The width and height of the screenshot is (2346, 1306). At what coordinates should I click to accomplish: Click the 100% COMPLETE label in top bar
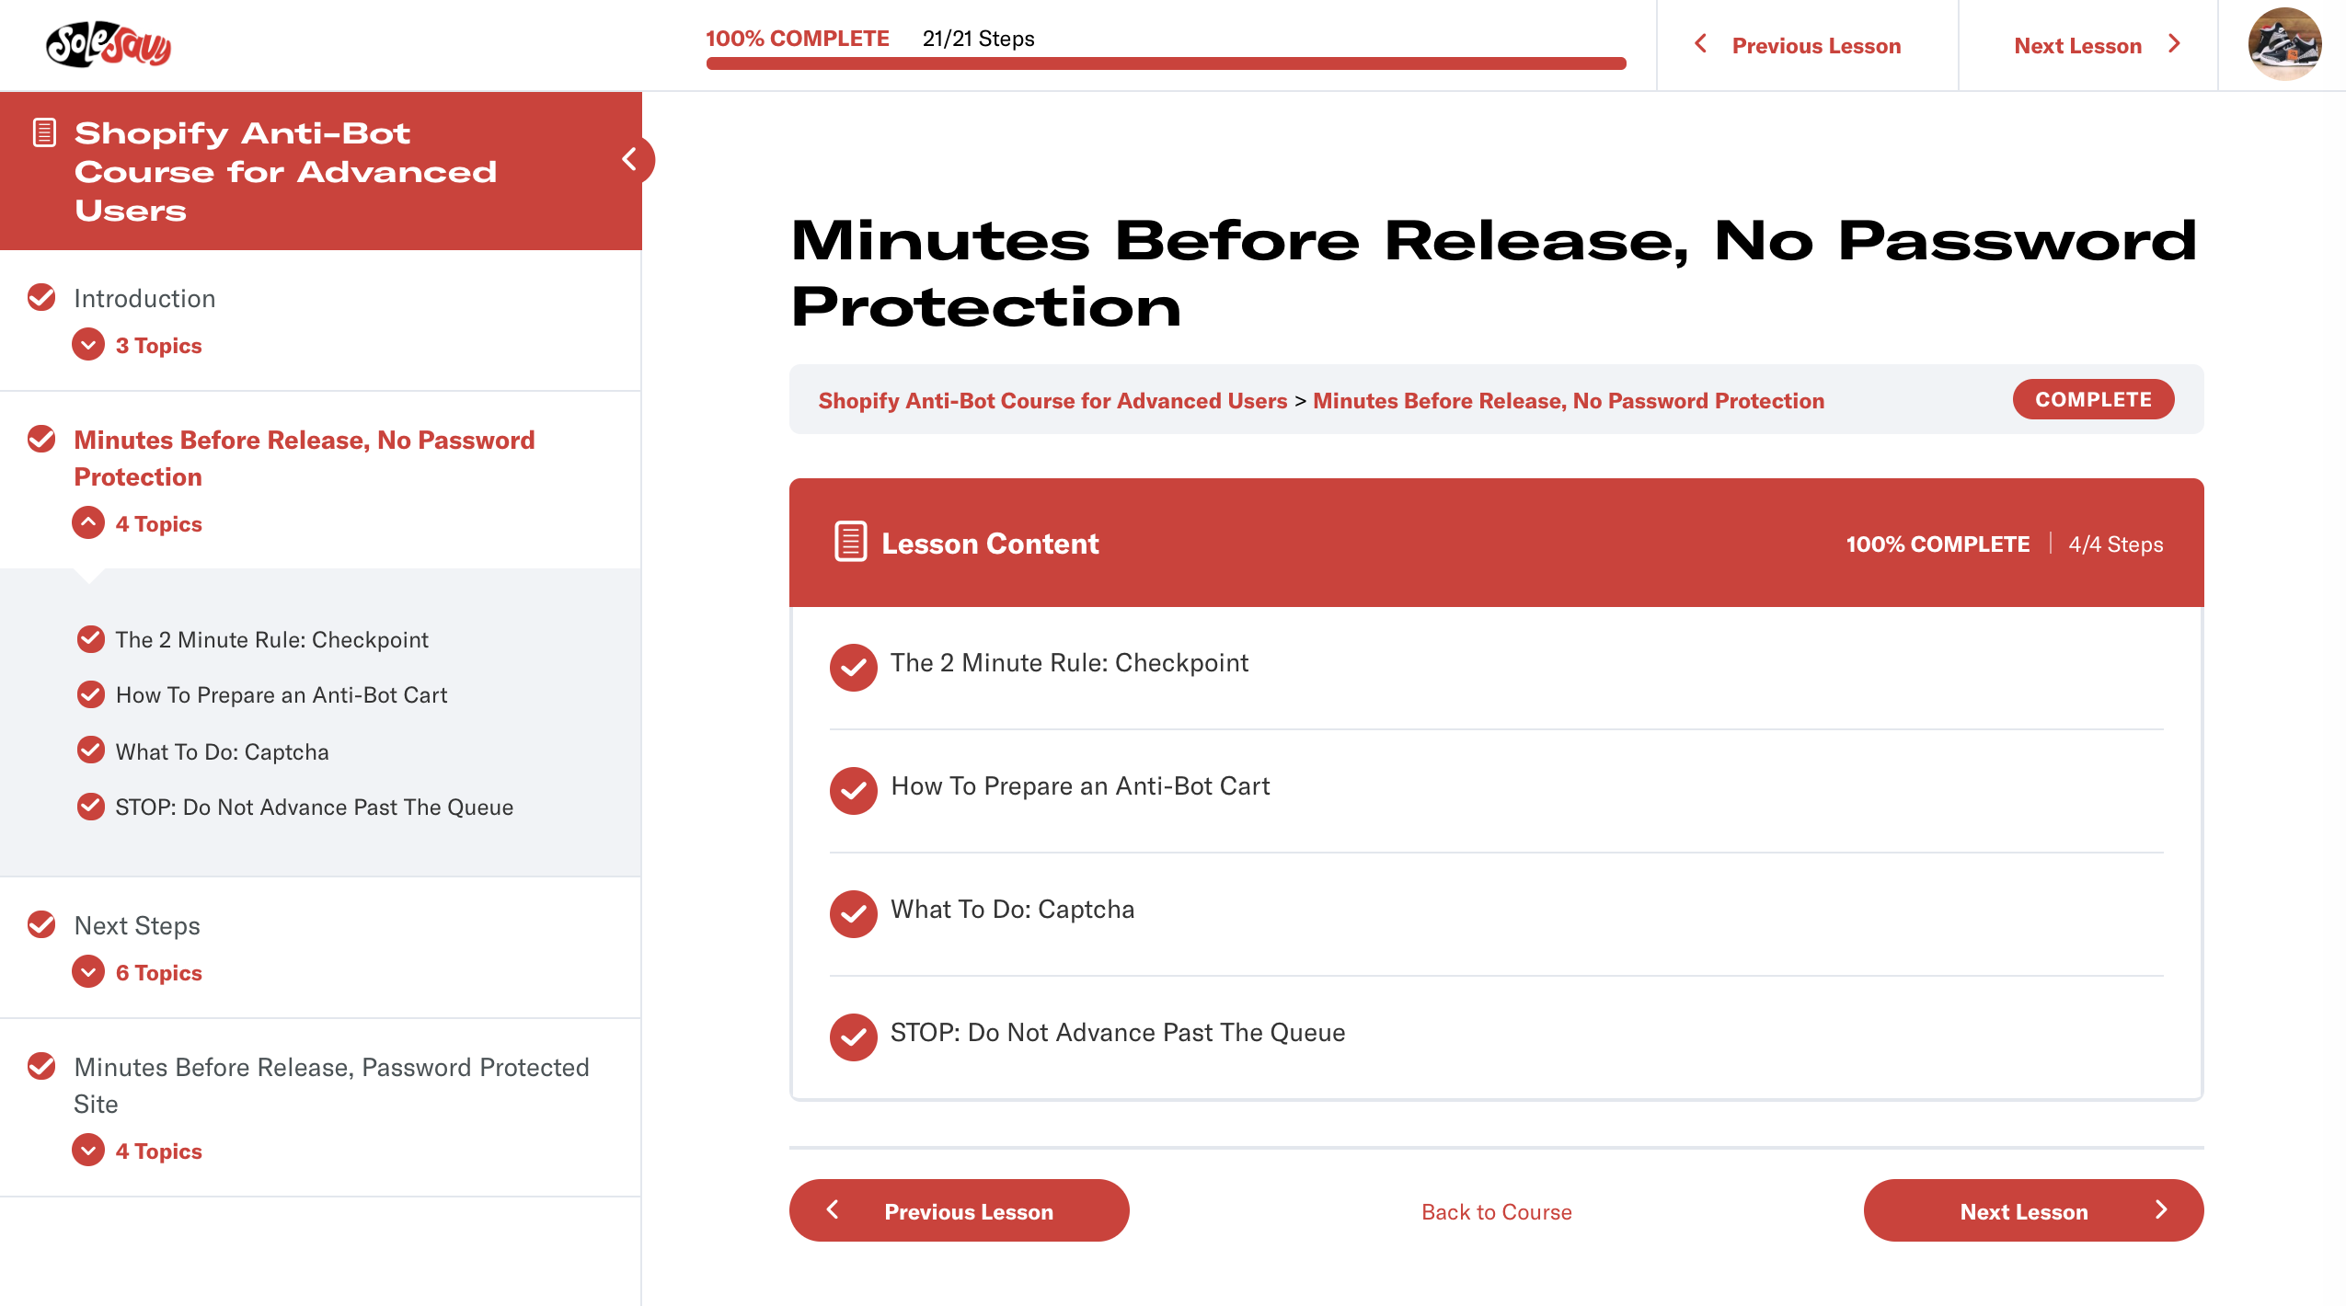pyautogui.click(x=797, y=38)
